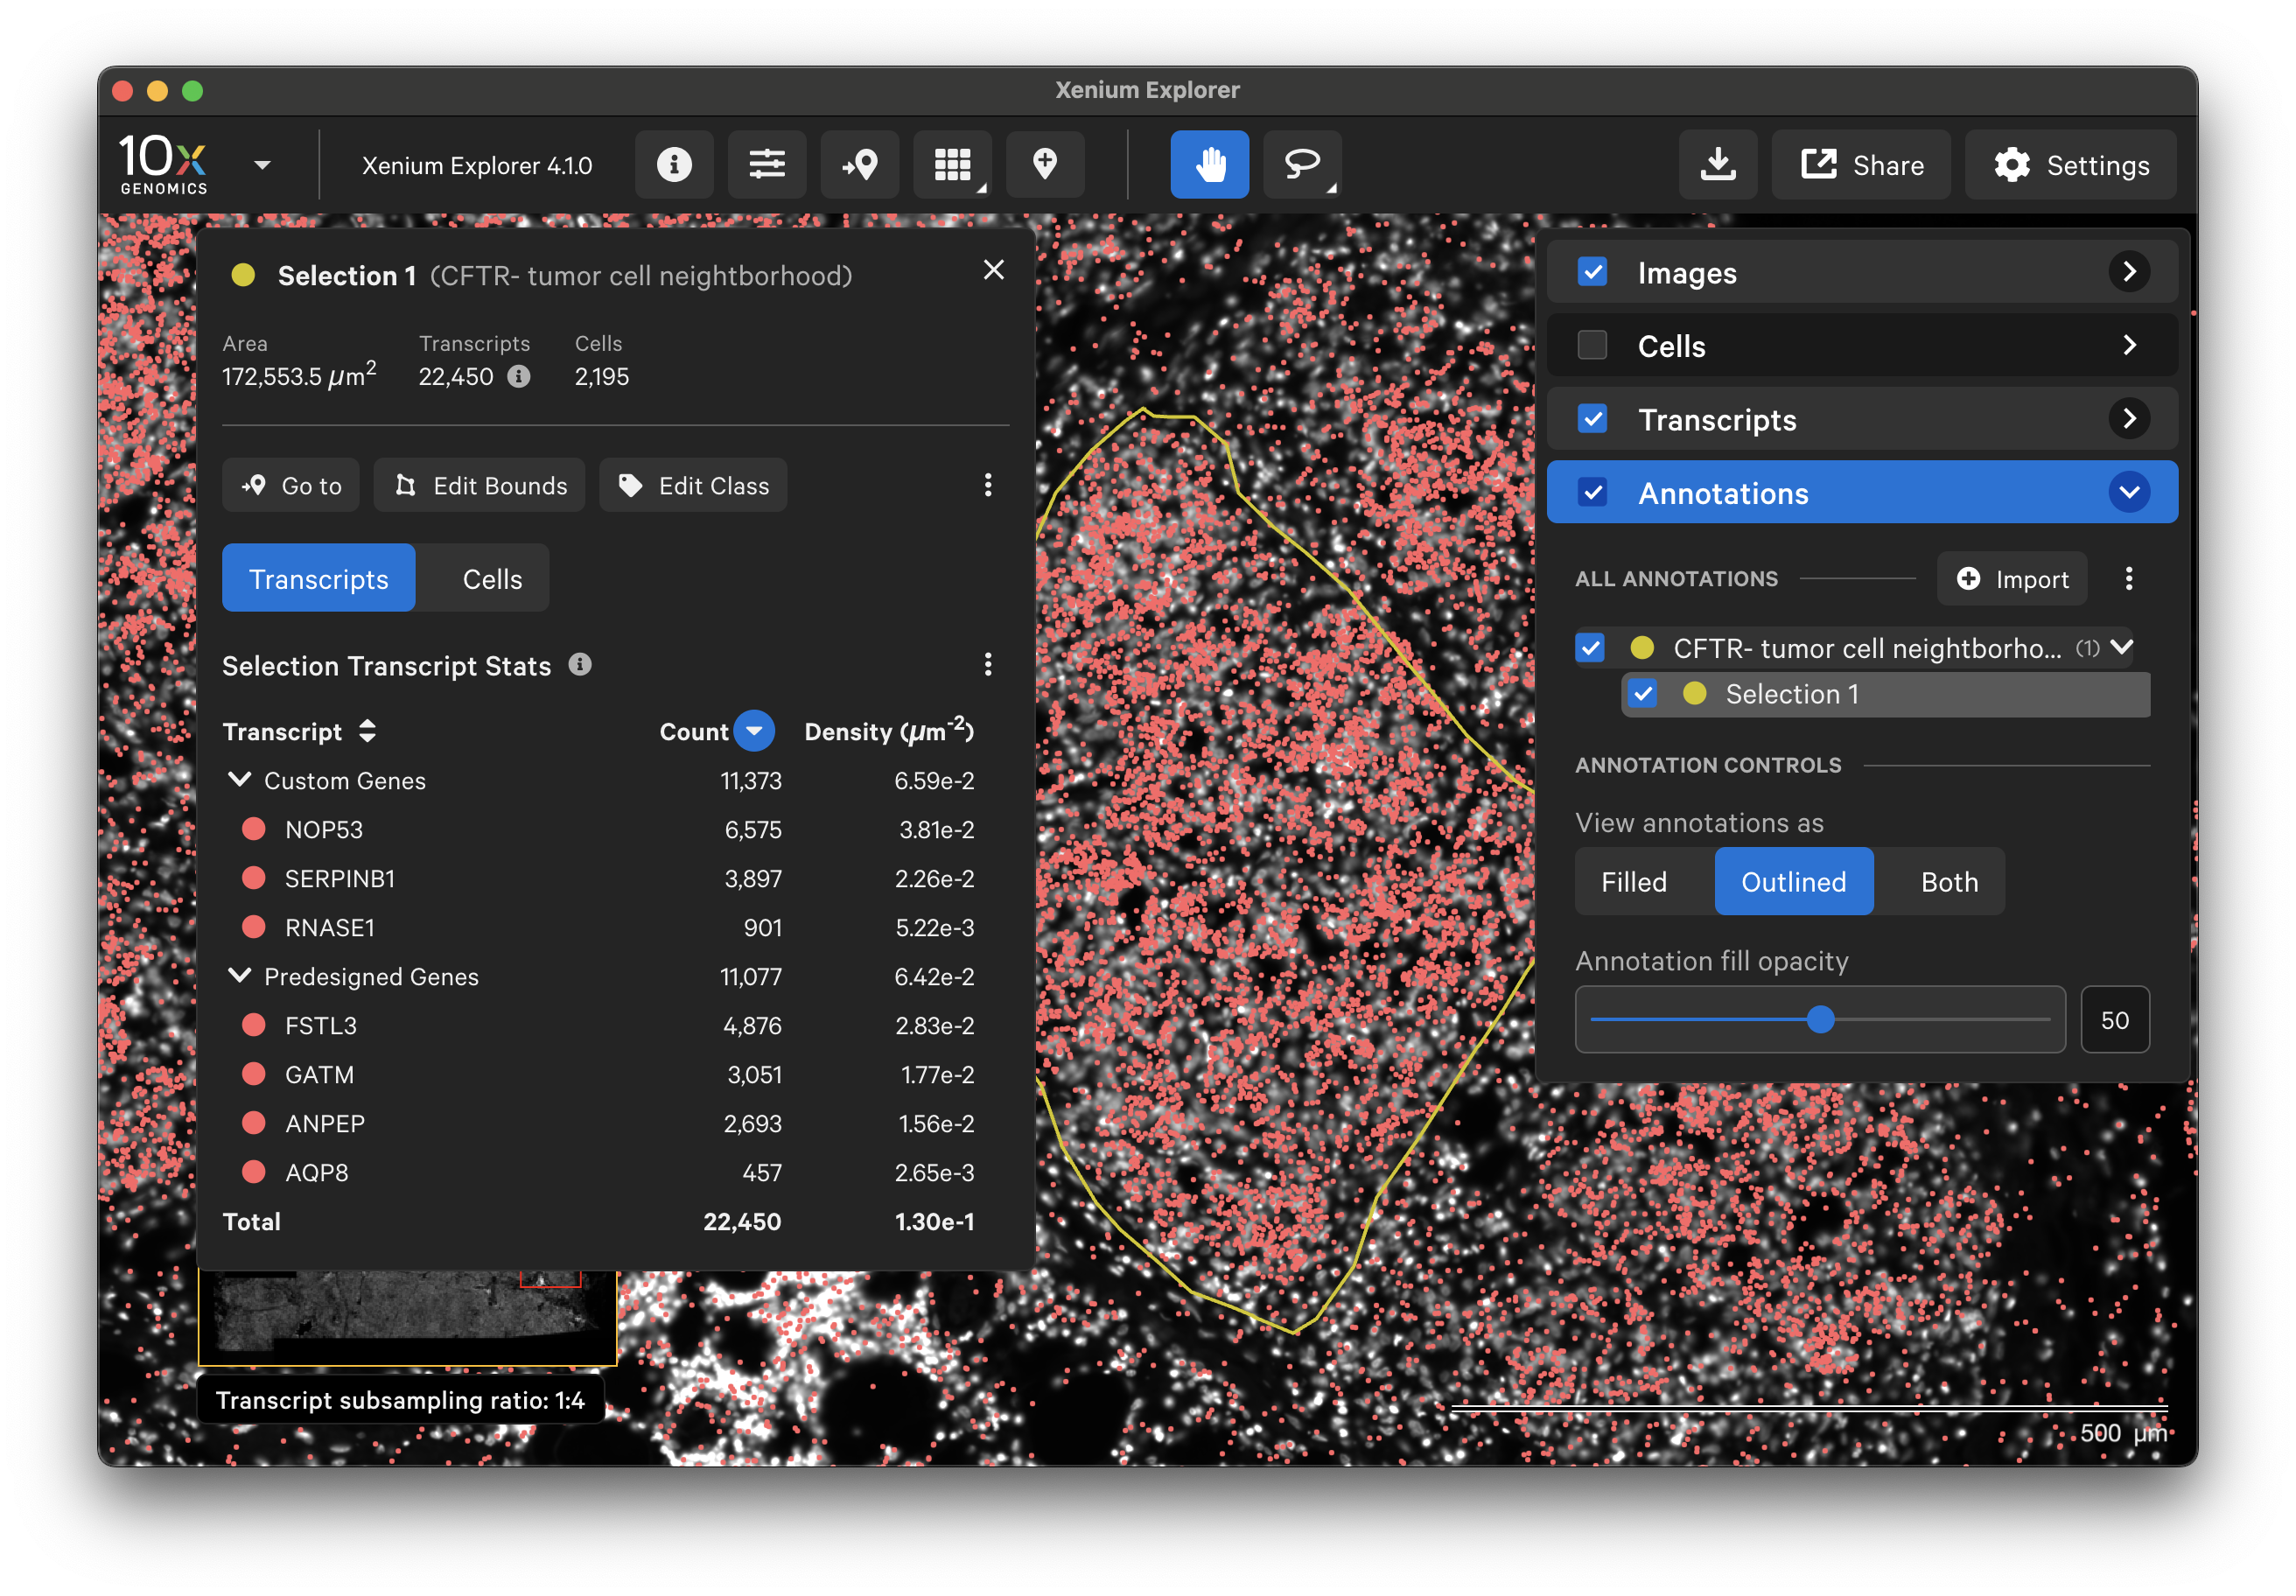Viewport: 2296px width, 1596px height.
Task: Collapse the Predesigned Genes group
Action: [240, 976]
